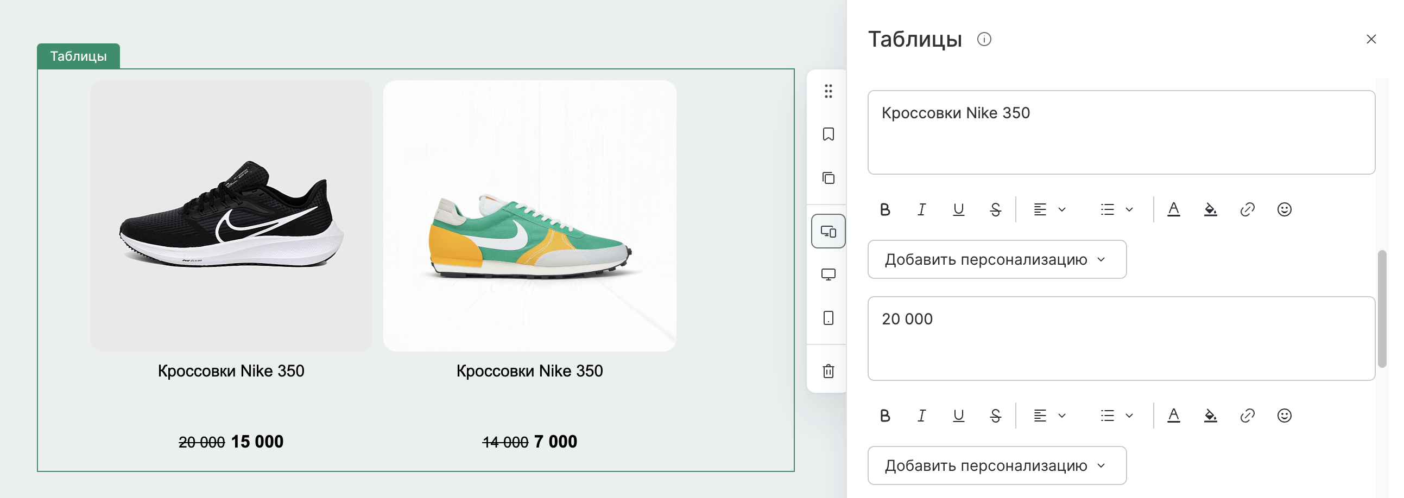
Task: Toggle strikethrough in the 20 000 field toolbar
Action: point(995,416)
